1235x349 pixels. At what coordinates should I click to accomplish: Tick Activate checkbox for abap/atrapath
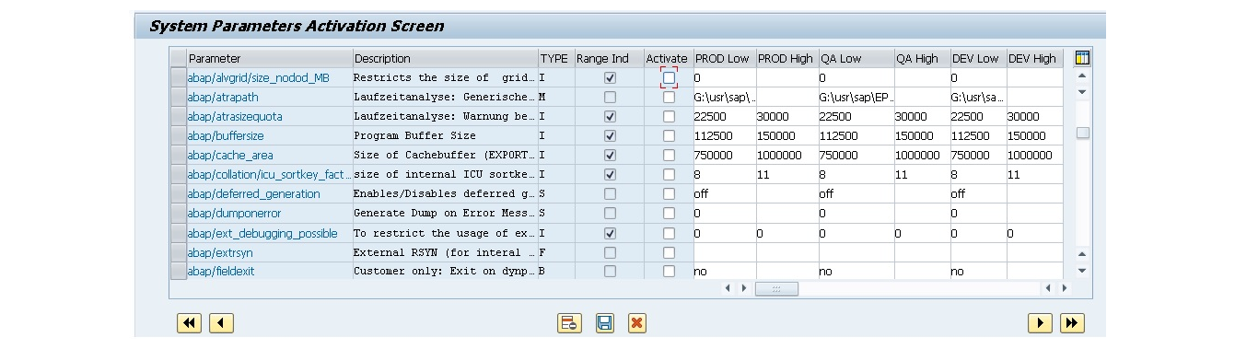coord(669,98)
